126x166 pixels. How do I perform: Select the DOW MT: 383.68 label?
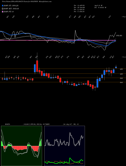[x=11, y=9]
